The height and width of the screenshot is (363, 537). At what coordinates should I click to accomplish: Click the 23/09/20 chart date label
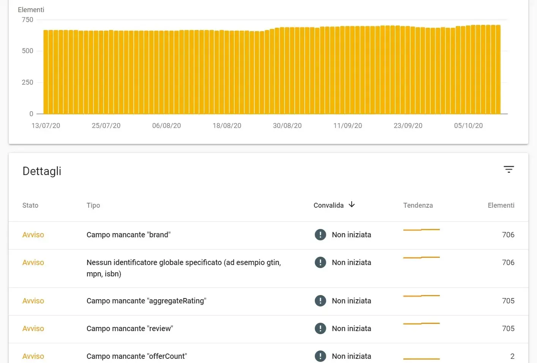coord(408,126)
